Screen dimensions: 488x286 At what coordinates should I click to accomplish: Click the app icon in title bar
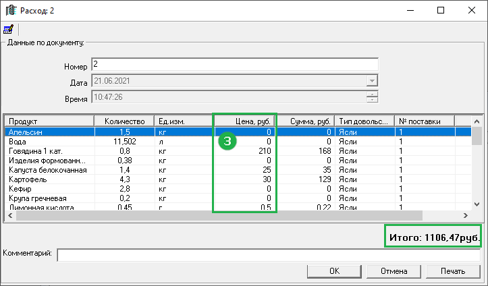[11, 10]
